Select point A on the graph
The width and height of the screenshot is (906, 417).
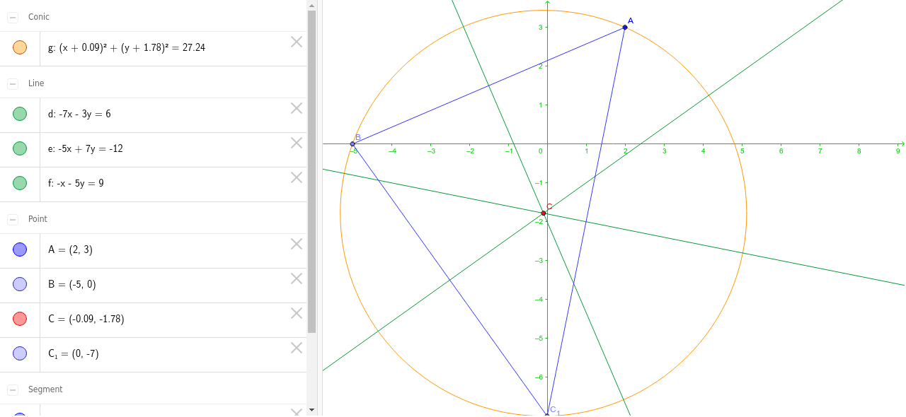(625, 28)
